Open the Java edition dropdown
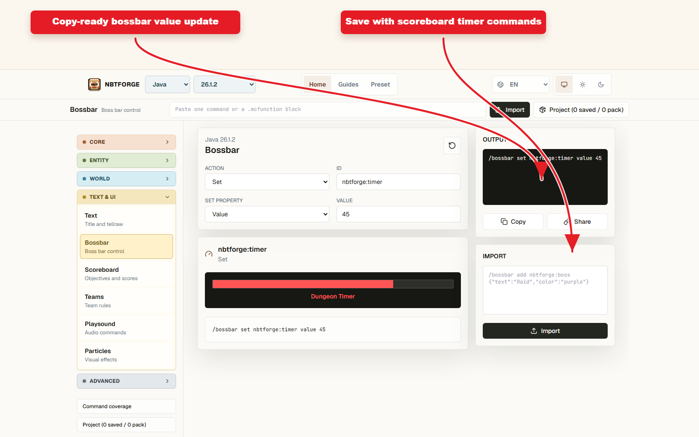The width and height of the screenshot is (699, 437). (x=168, y=84)
